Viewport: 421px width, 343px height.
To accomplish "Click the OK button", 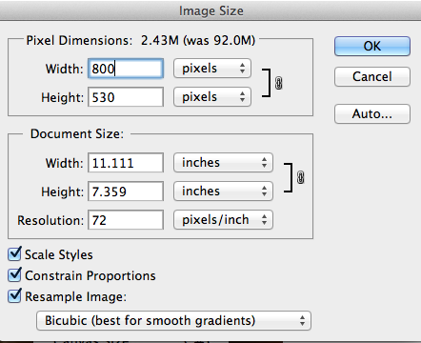I will [372, 47].
